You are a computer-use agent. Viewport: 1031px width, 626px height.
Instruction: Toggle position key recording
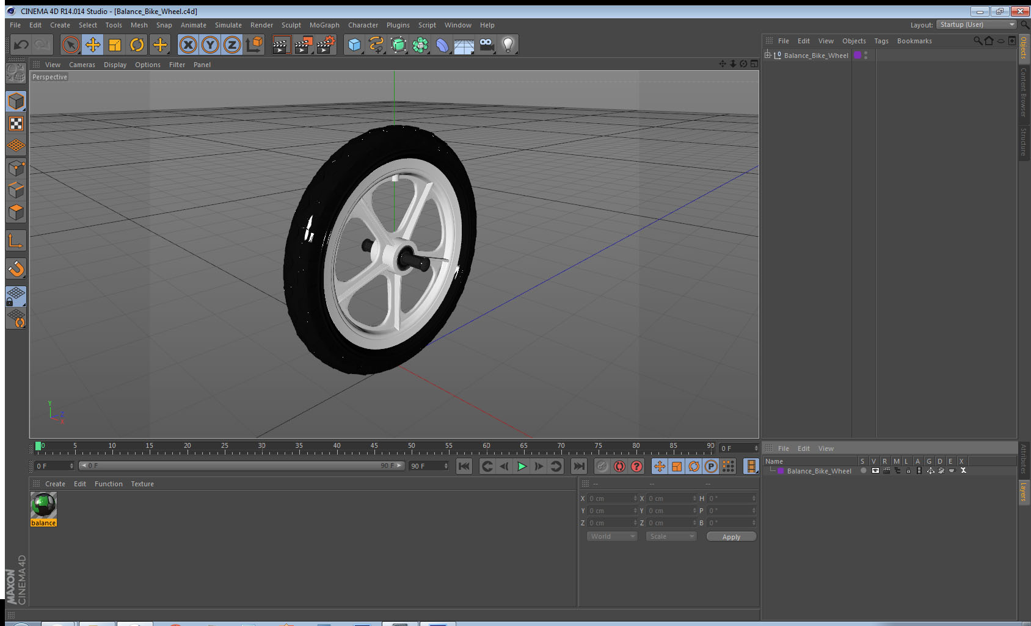tap(660, 466)
